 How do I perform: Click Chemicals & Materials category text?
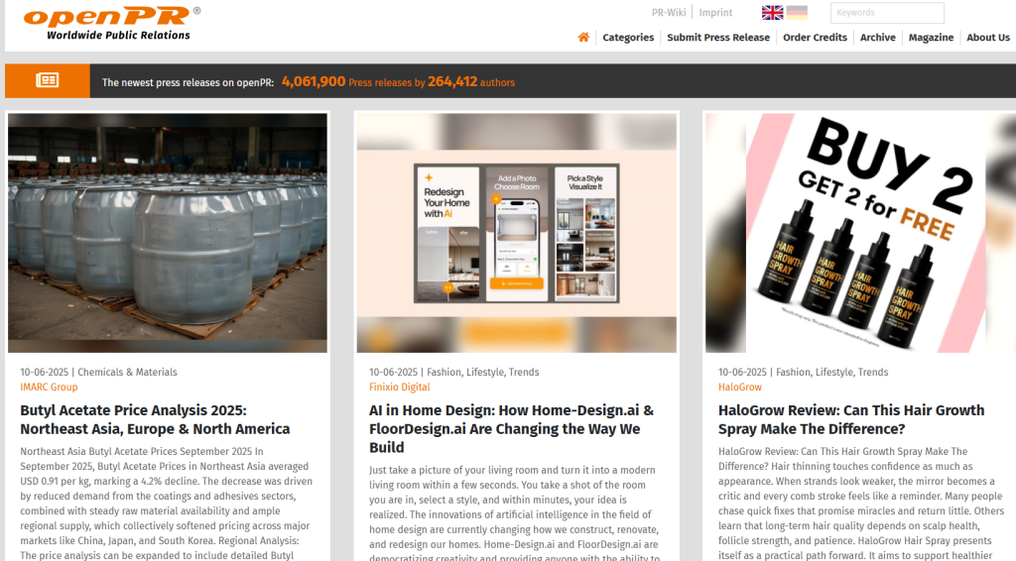click(127, 372)
